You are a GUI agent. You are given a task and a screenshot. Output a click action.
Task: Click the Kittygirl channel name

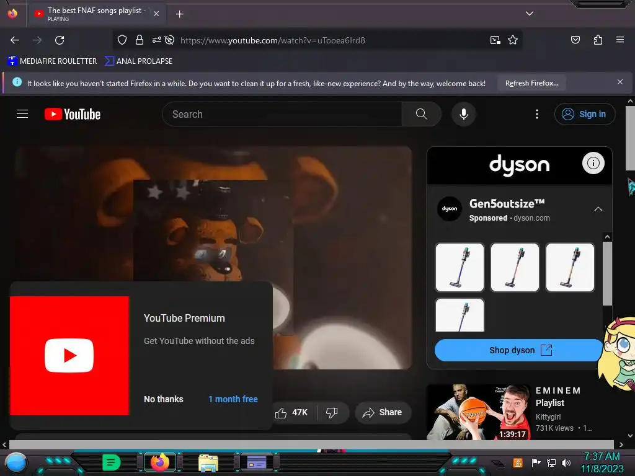click(x=548, y=417)
